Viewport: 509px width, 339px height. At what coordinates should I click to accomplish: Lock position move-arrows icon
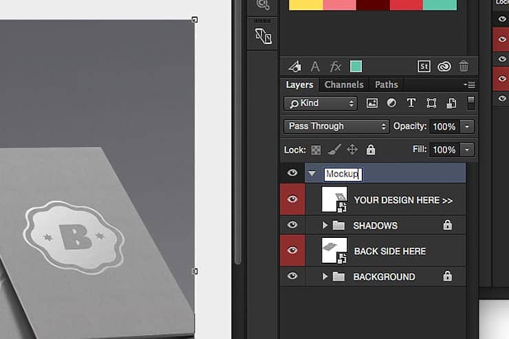[x=352, y=149]
